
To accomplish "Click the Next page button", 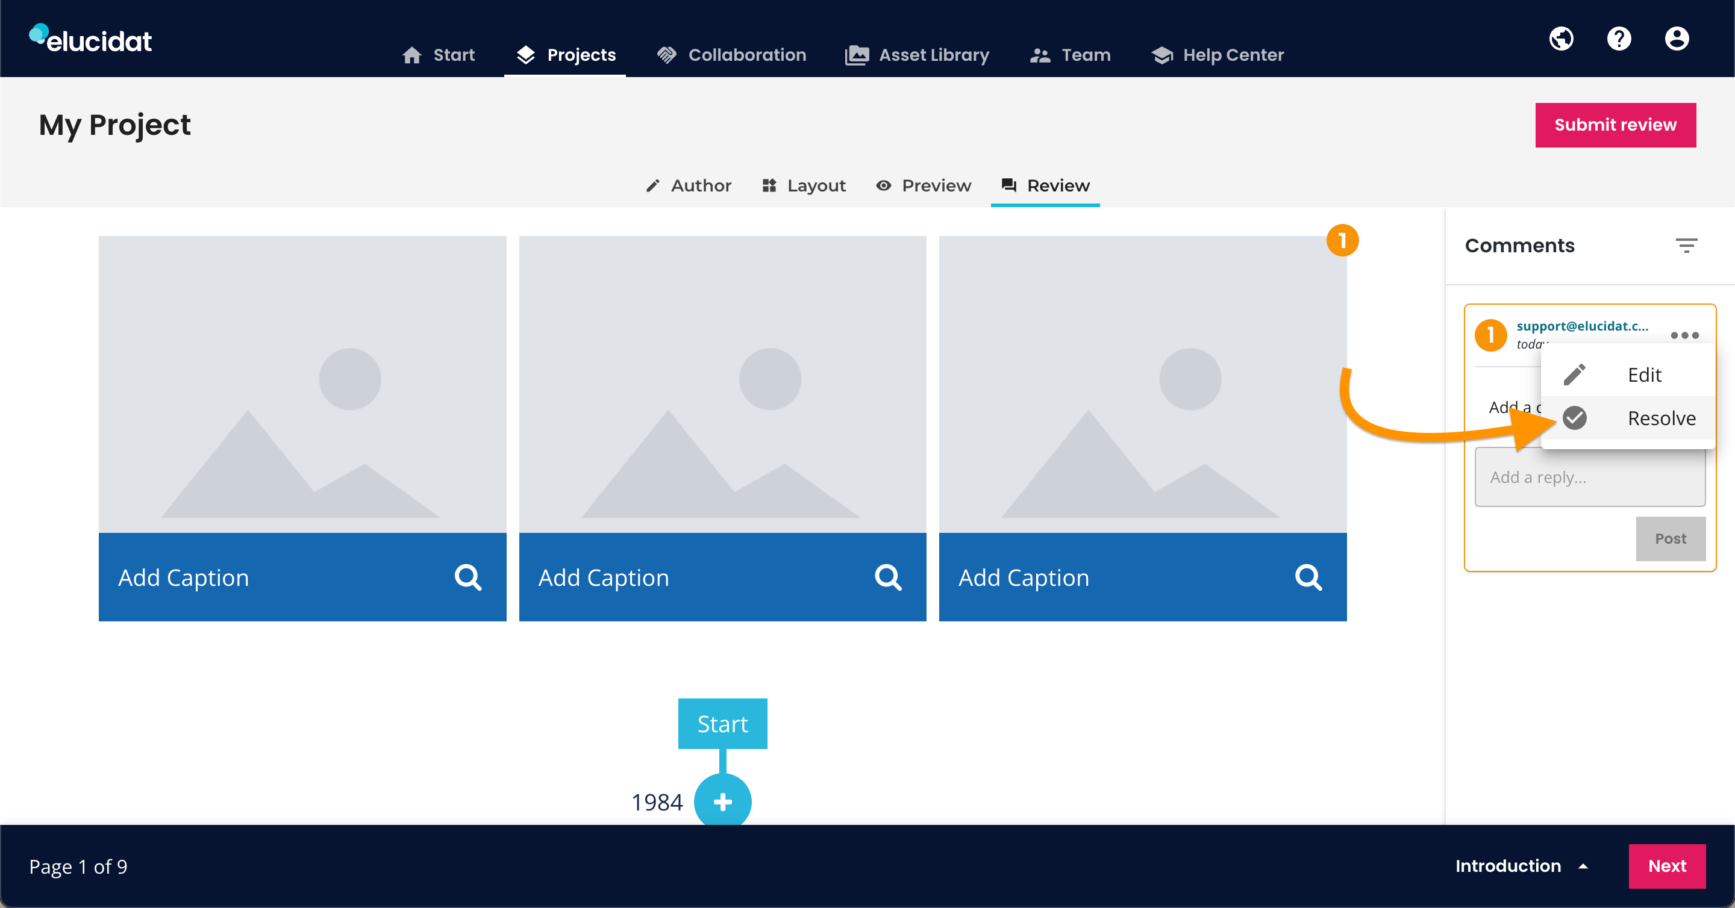I will click(1668, 866).
